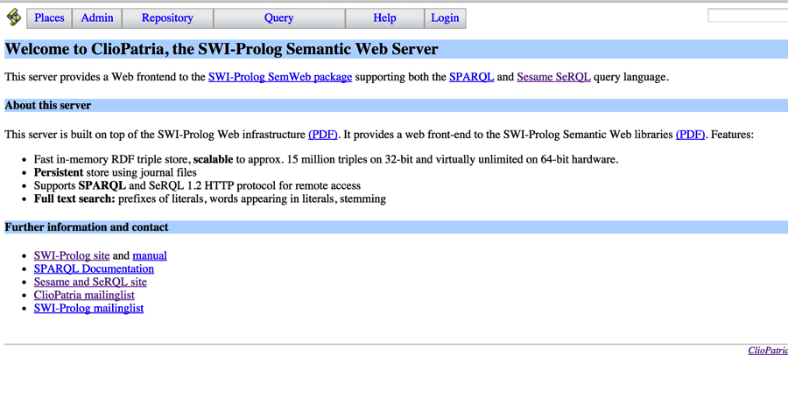Open the Query menu

[x=279, y=18]
